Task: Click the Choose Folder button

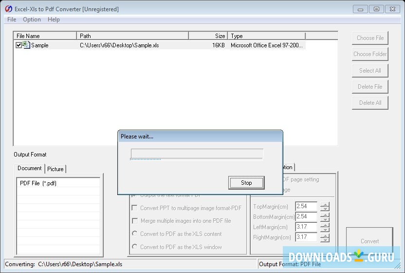Action: 370,54
